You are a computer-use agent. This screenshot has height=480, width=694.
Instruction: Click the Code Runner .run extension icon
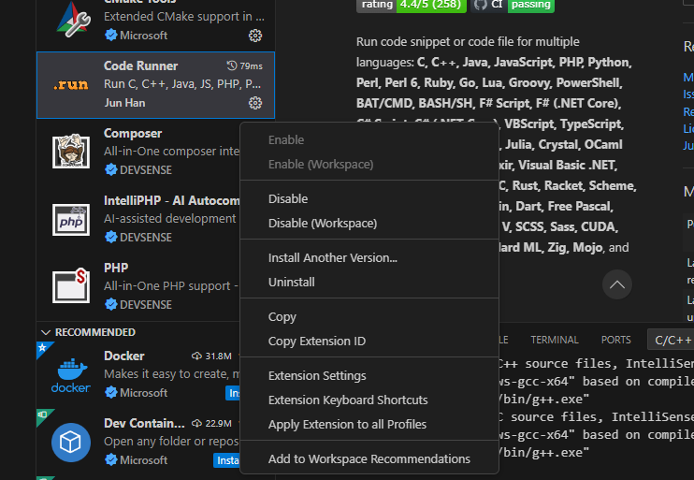tap(71, 85)
